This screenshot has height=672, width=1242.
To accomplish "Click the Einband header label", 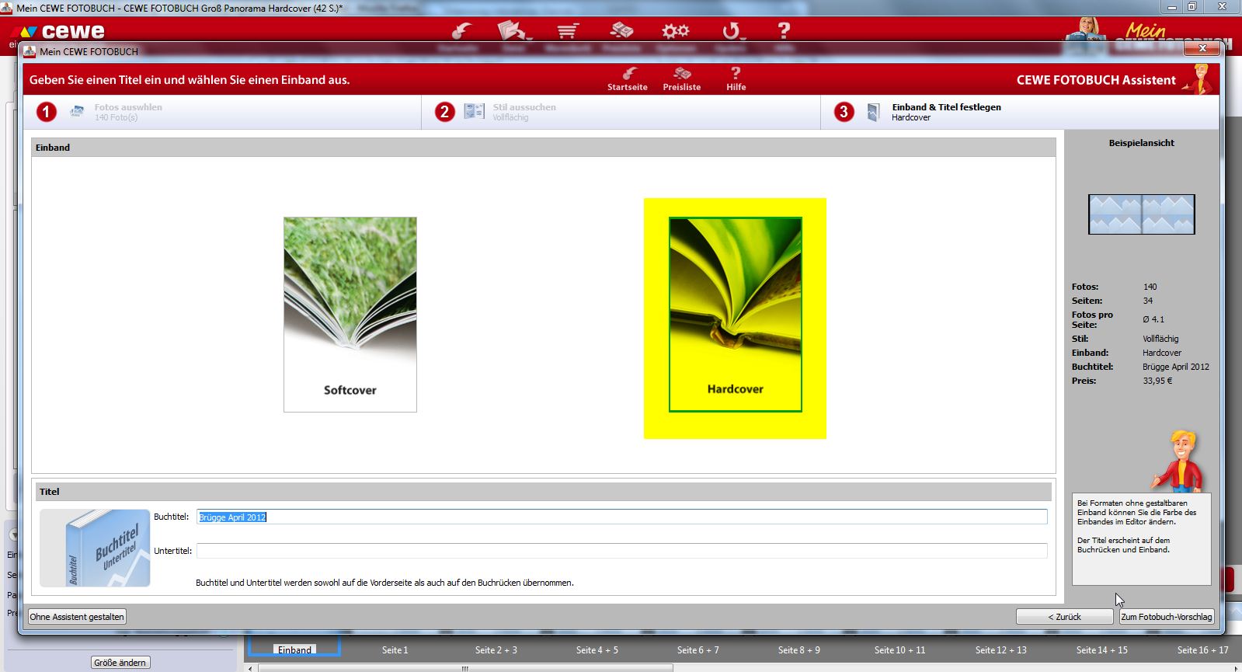I will (x=53, y=148).
